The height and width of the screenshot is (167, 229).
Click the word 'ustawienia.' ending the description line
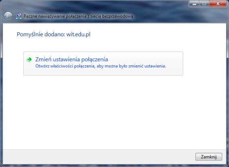(155, 66)
